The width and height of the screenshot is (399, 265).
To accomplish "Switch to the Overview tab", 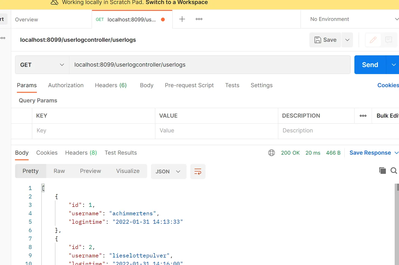I will coord(26,19).
